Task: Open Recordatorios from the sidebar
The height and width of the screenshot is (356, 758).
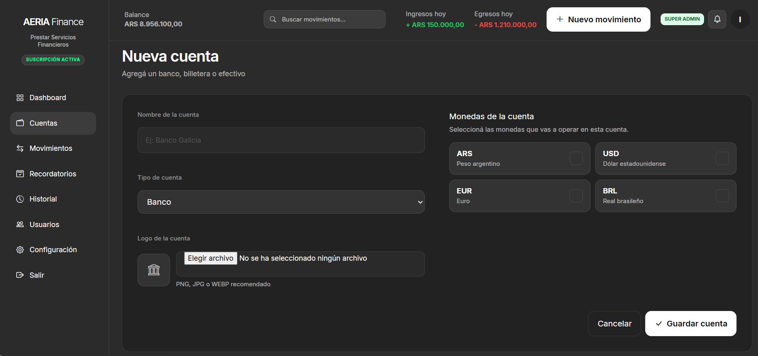Action: [x=53, y=174]
